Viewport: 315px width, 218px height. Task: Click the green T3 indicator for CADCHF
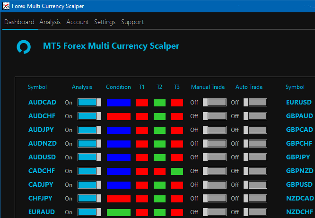(177, 171)
